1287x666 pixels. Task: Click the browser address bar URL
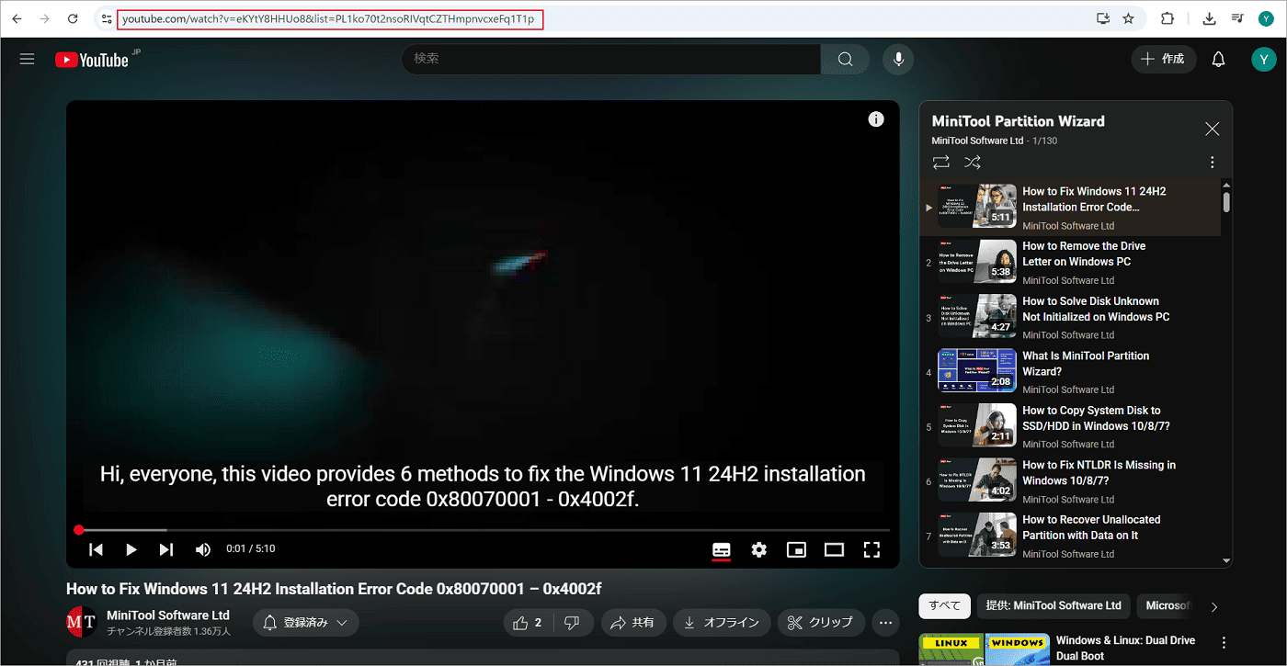pos(328,19)
